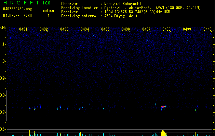Click the 0436 time marker
This screenshot has height=136, width=215.
[126, 29]
